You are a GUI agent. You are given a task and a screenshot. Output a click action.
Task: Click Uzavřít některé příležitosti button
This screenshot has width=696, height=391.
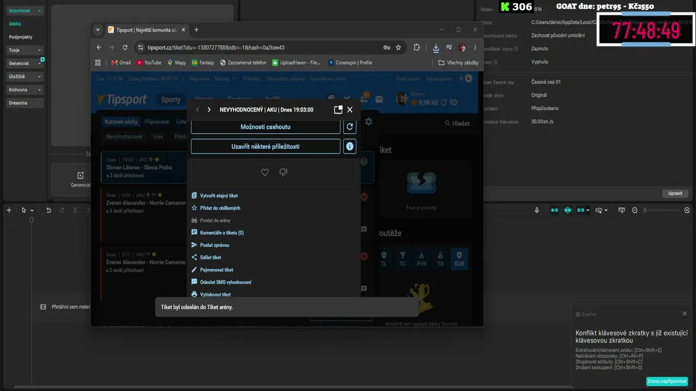coord(265,146)
